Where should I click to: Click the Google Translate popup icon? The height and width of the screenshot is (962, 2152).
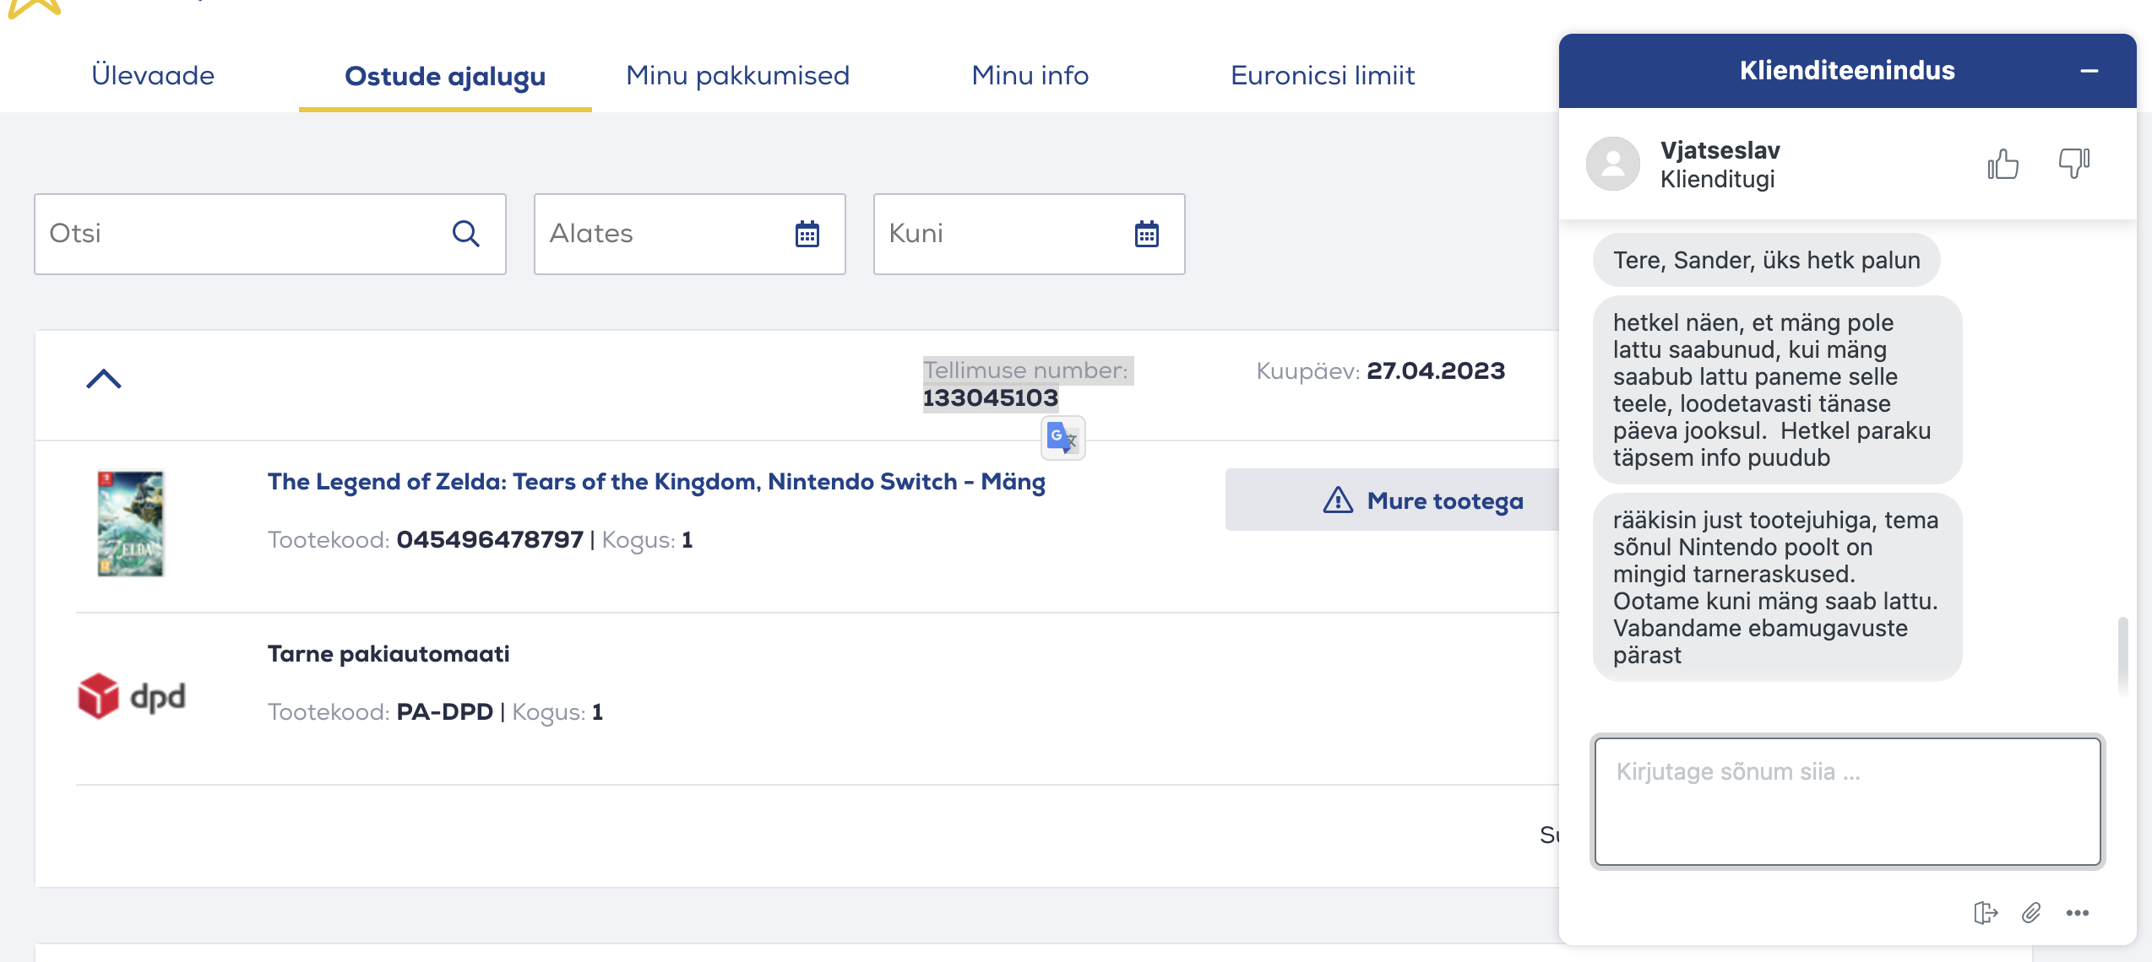pos(1062,438)
